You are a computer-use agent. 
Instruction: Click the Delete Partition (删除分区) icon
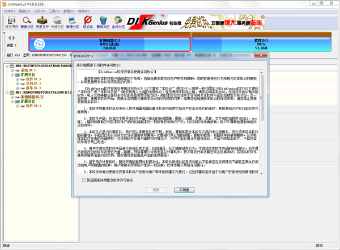click(x=103, y=22)
